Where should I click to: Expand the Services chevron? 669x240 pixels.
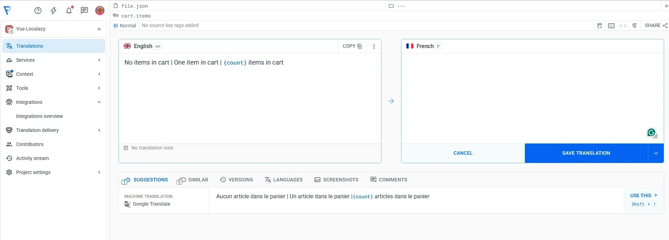pos(99,60)
